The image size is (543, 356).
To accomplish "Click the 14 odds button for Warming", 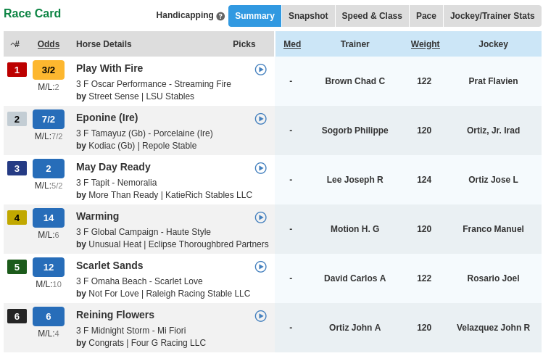I will pos(49,218).
